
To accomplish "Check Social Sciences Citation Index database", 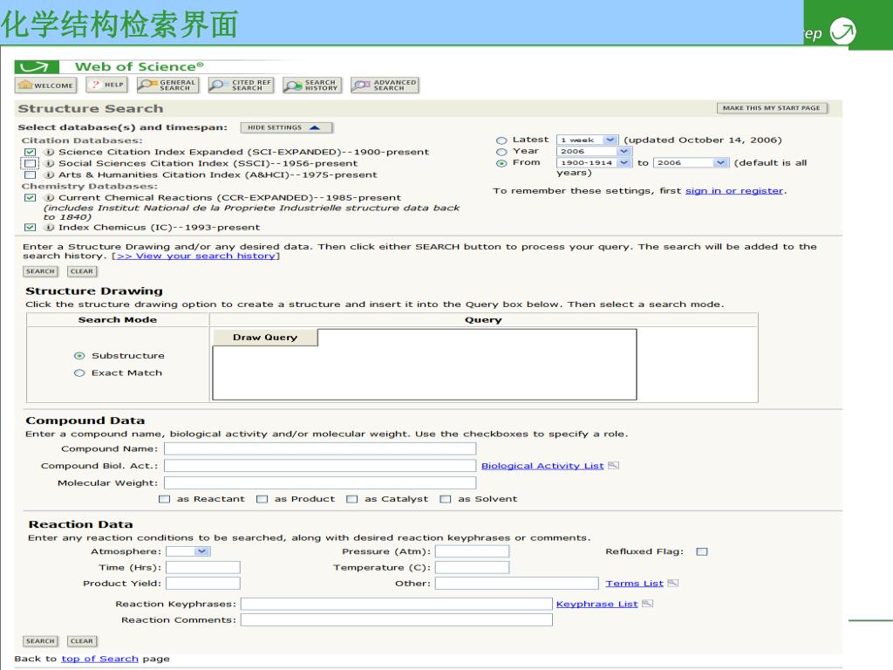I will (31, 163).
